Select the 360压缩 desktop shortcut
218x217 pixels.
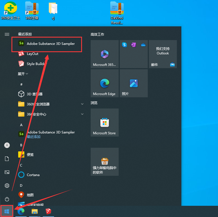(32, 11)
